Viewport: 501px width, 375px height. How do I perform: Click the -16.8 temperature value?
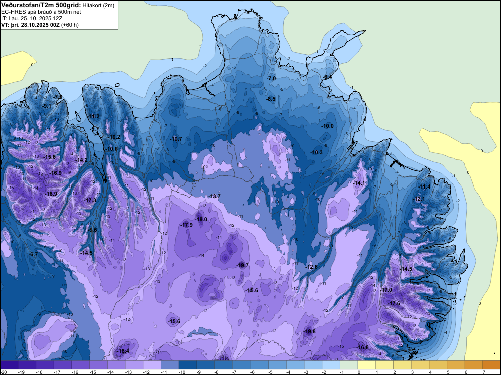pyautogui.click(x=362, y=348)
